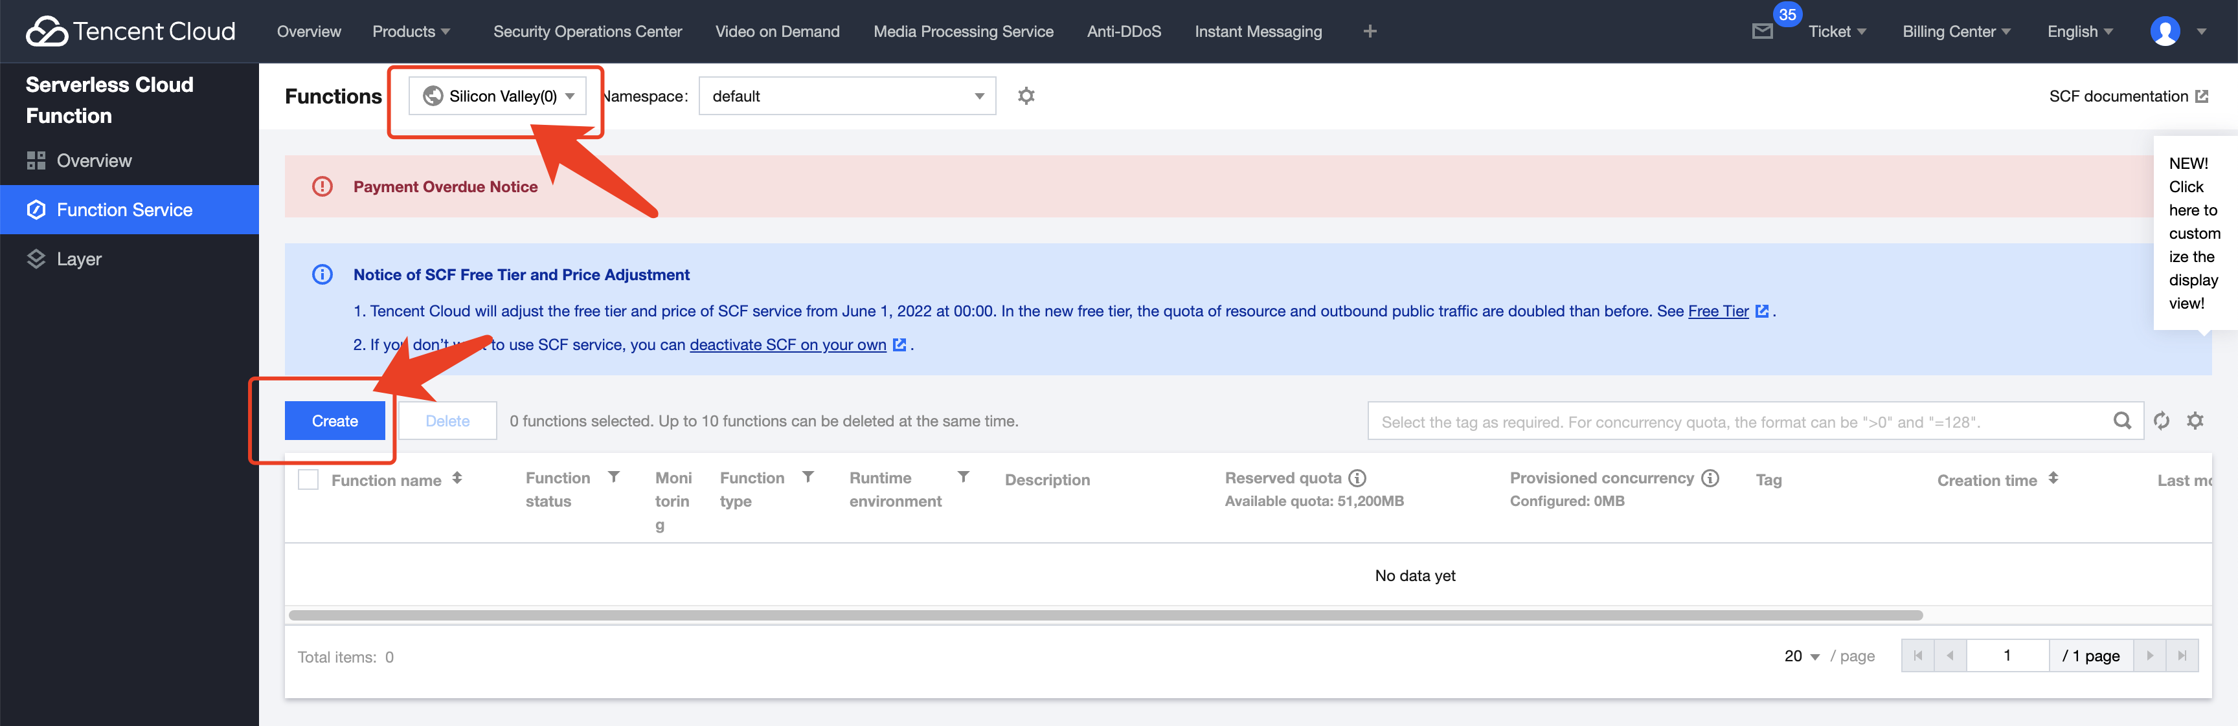Open Media Processing Service
Screen dimensions: 2238x726
point(963,31)
